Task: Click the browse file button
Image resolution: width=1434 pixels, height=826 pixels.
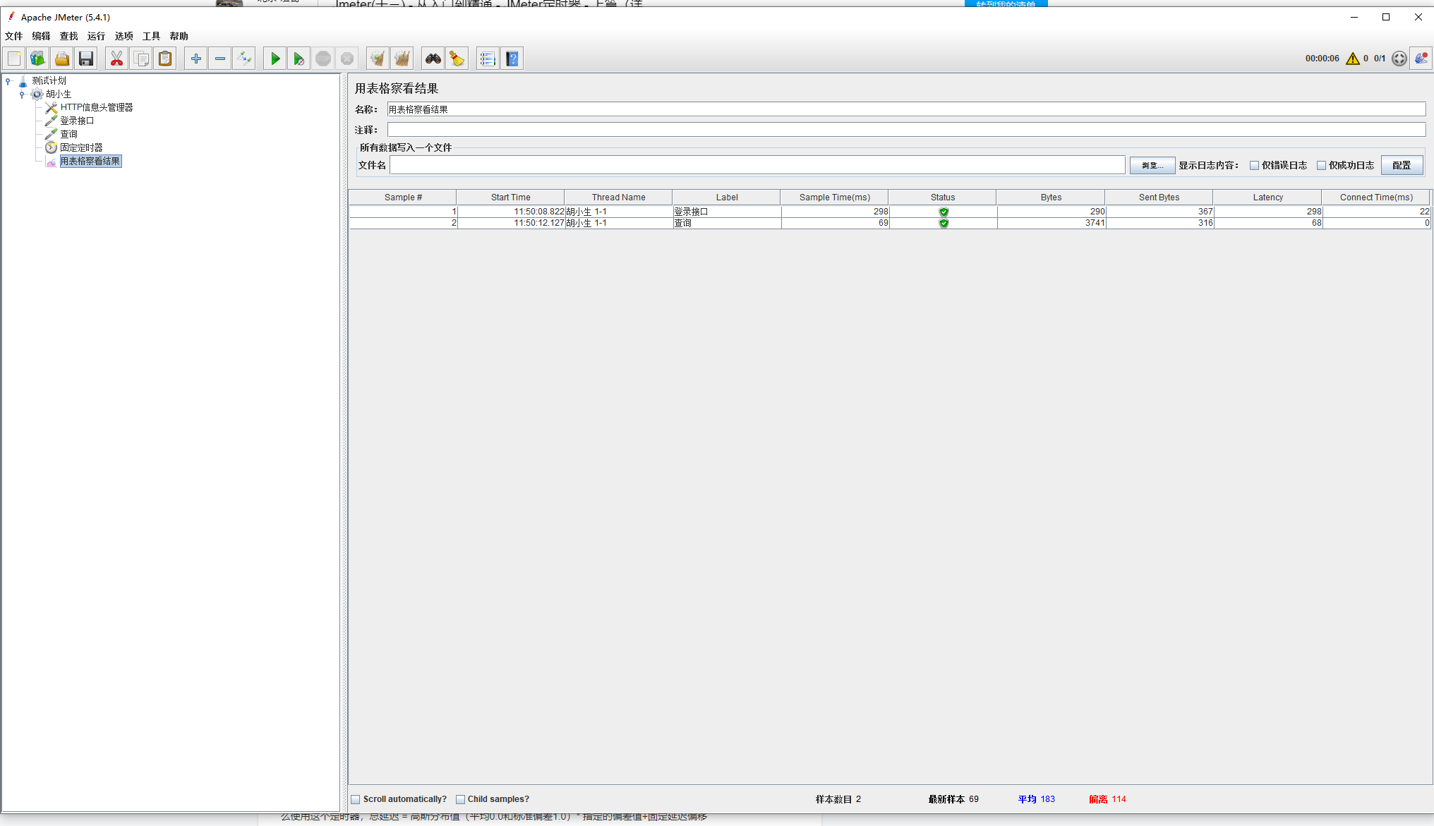Action: tap(1152, 166)
